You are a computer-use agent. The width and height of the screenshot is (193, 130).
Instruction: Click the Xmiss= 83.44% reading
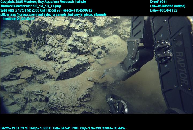112,128
